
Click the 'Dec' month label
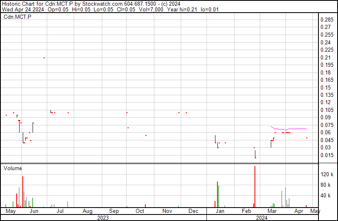(x=193, y=211)
